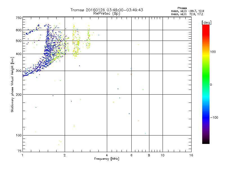Click the frequency axis tick 4

[x=107, y=155]
